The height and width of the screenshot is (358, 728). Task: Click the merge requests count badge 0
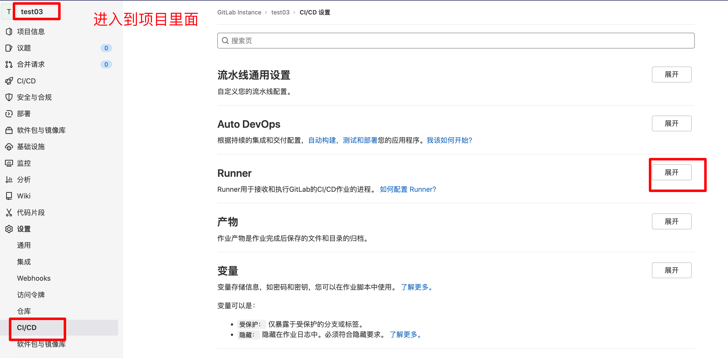tap(106, 65)
